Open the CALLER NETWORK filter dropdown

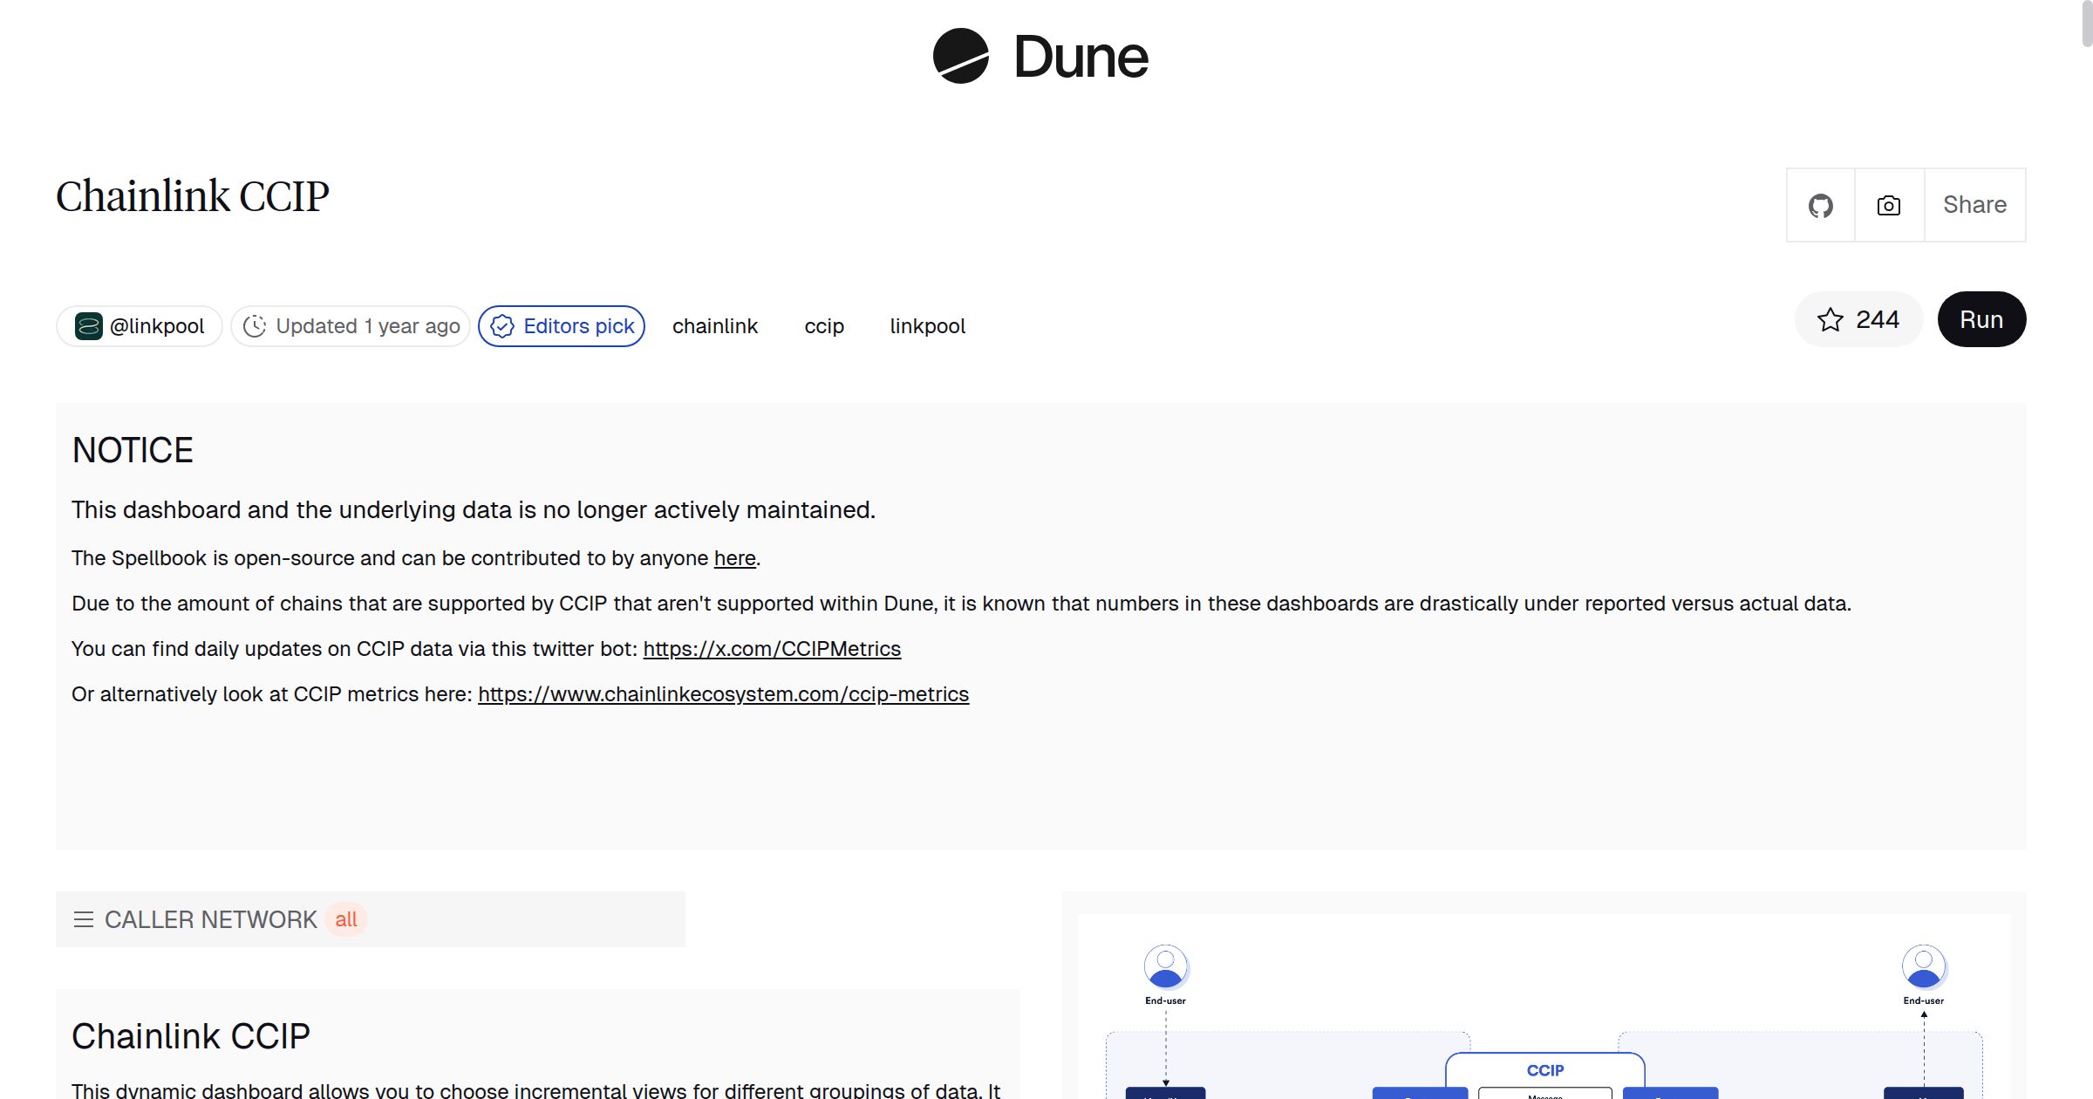point(346,919)
